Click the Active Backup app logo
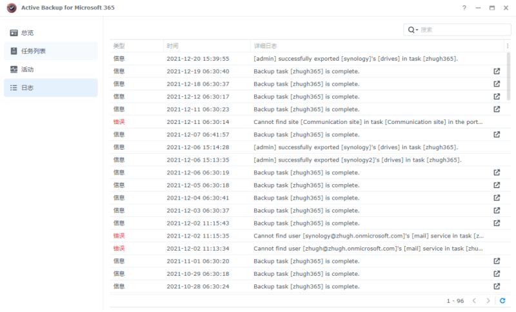The height and width of the screenshot is (312, 516). click(x=12, y=8)
